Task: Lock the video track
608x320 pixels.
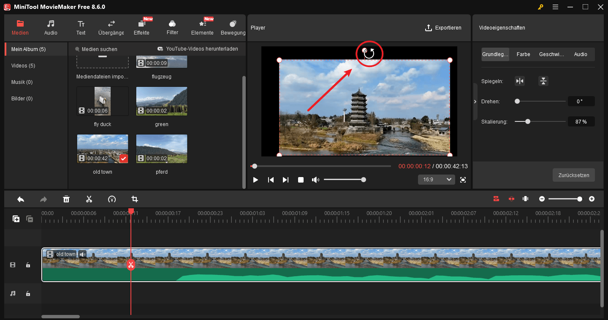Action: (28, 265)
